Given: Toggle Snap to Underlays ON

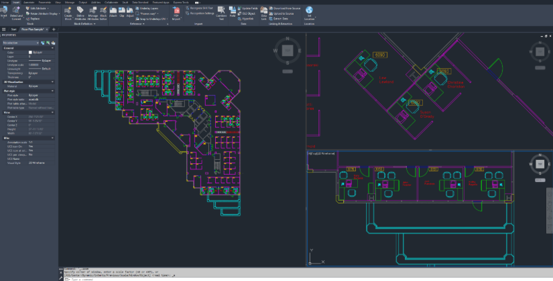Looking at the screenshot, I should coord(151,19).
